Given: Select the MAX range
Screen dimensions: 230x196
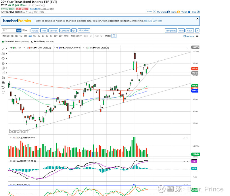Looking at the screenshot, I should (x=66, y=36).
